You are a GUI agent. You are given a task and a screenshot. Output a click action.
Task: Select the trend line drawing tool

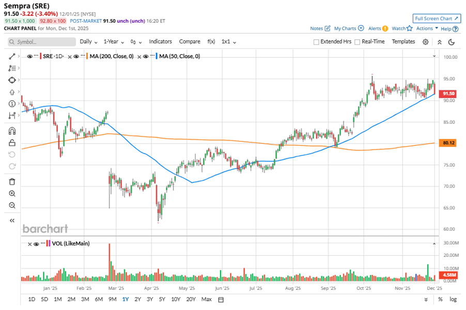[12, 56]
